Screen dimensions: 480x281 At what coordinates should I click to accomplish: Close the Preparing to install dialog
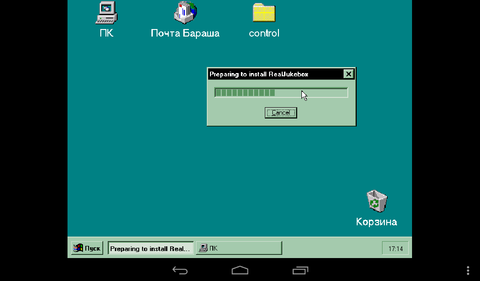click(348, 74)
